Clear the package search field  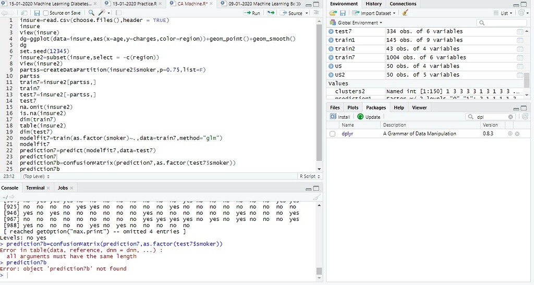(511, 117)
